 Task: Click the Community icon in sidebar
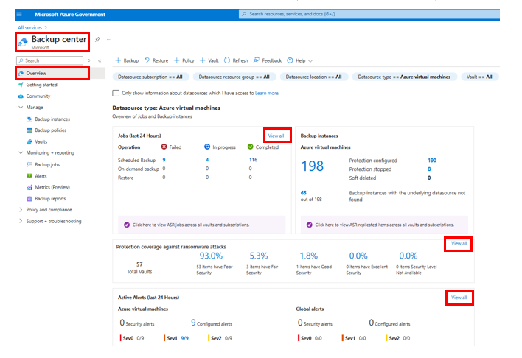tap(21, 96)
